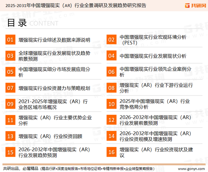208x172 pixels.
Task: Open chapter 中国增强现实行业发展现状分析
Action: click(153, 56)
